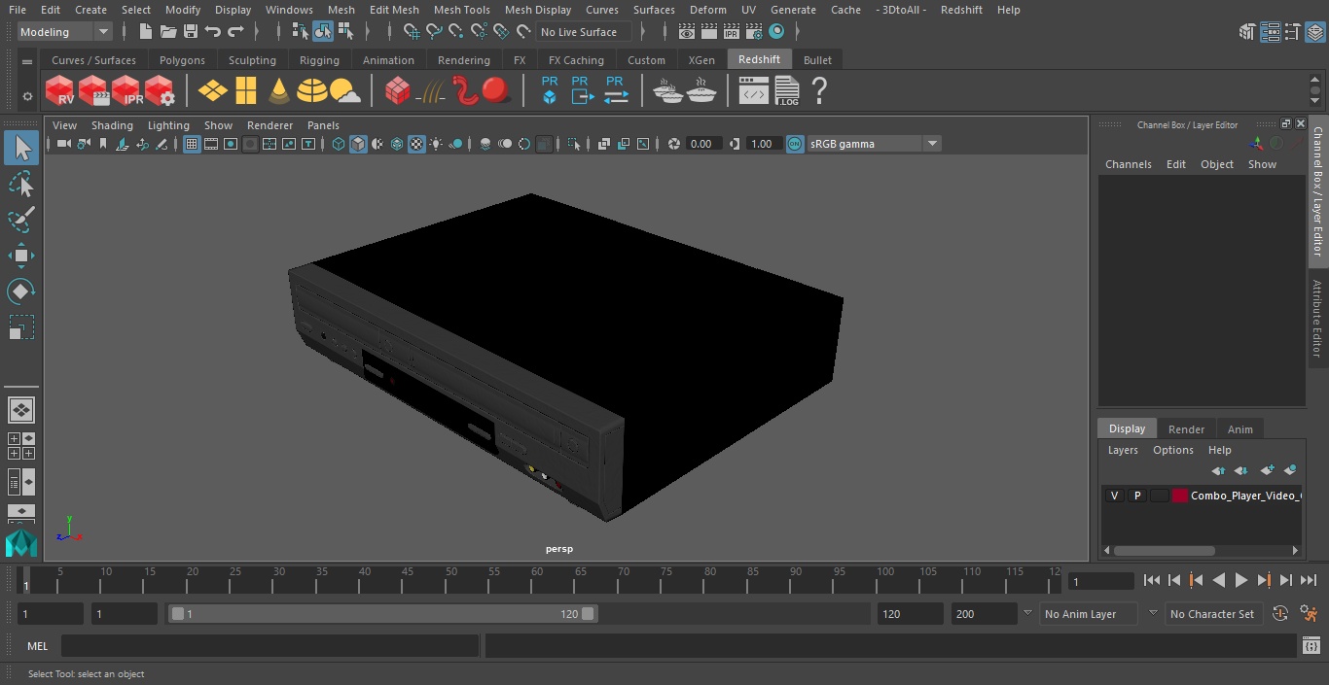Click the Undo arrow in status line
Viewport: 1329px width, 685px height.
pyautogui.click(x=213, y=32)
